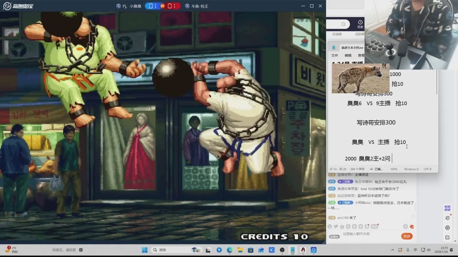Click the microphone icon in system tray

(408, 250)
